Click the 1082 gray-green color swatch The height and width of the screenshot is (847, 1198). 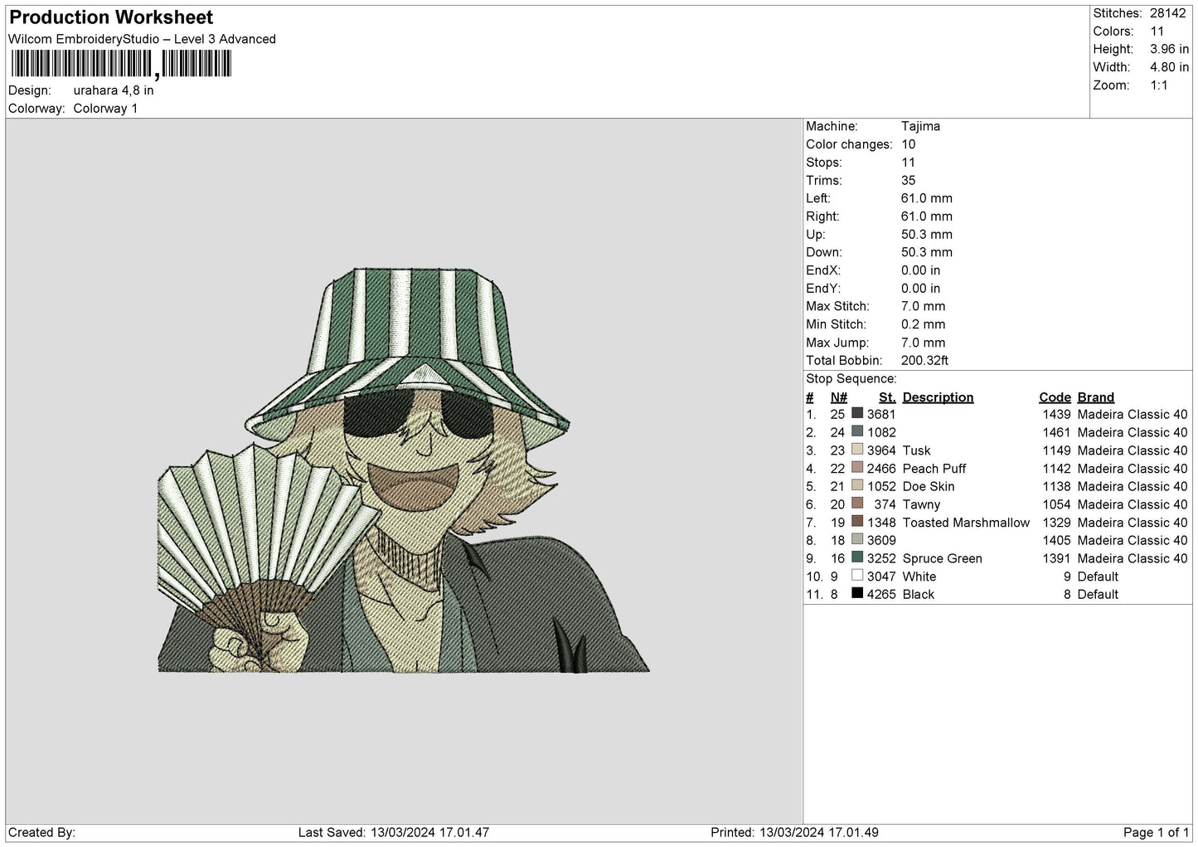(x=857, y=431)
